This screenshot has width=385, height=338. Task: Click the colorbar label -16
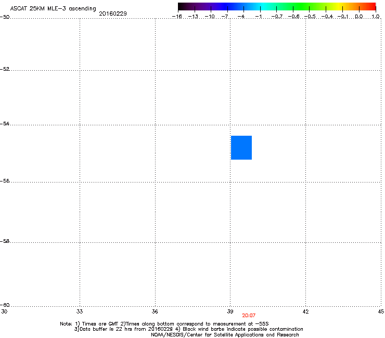pos(177,17)
